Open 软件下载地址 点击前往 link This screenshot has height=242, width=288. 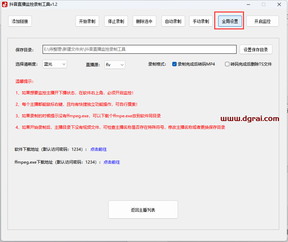98,149
